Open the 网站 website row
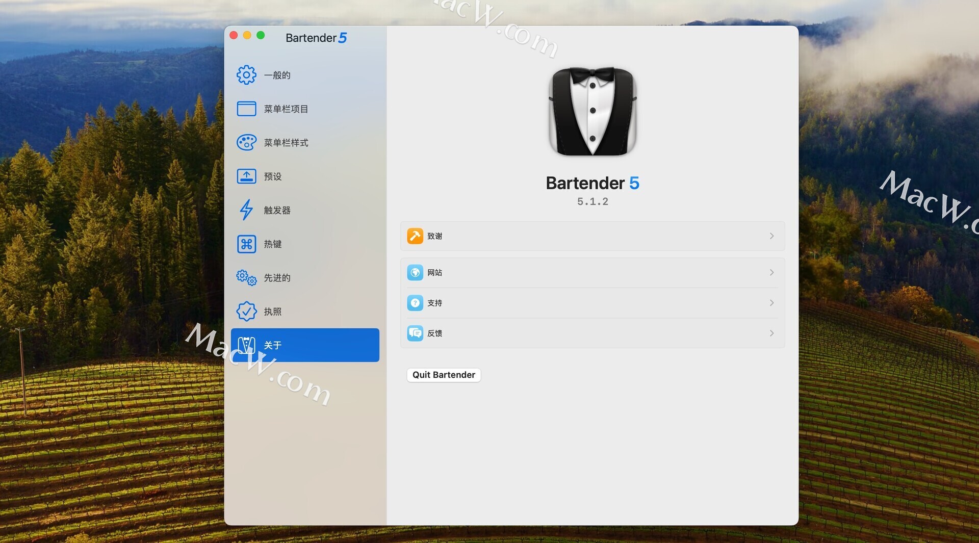The image size is (979, 543). (592, 273)
